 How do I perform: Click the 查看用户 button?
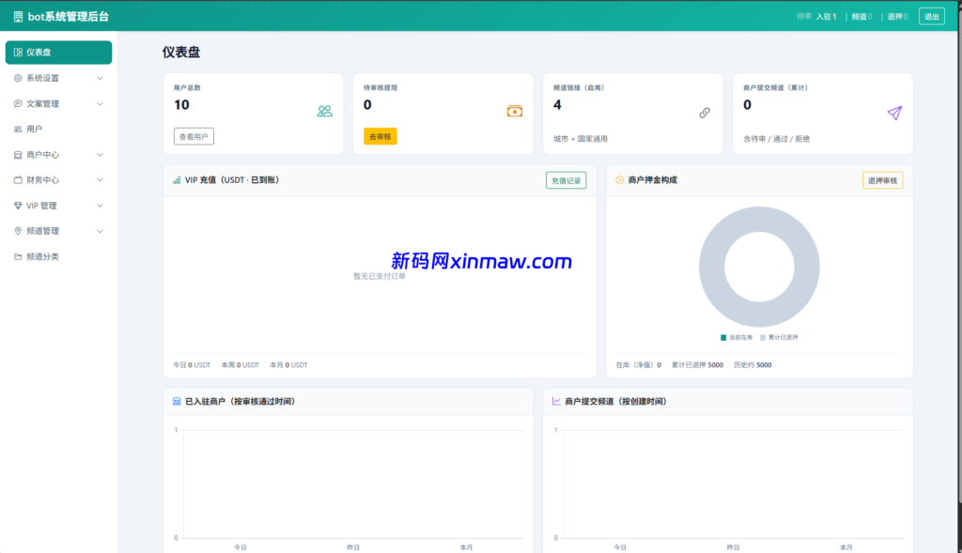coord(192,135)
